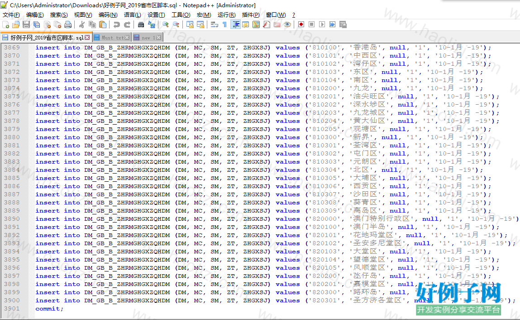Toggle word wrap in the toolbar
Screen dimensions: 520x320
click(214, 24)
